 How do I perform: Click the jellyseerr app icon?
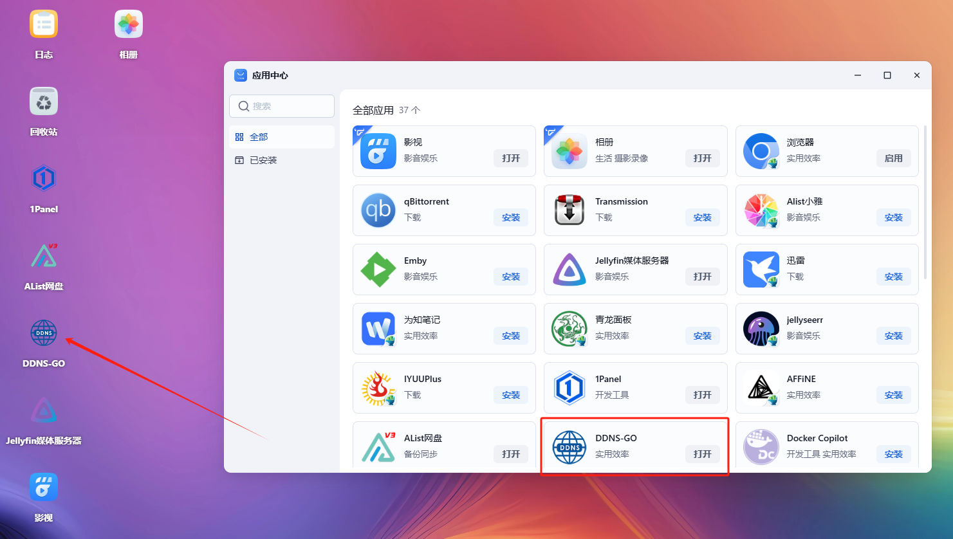761,329
